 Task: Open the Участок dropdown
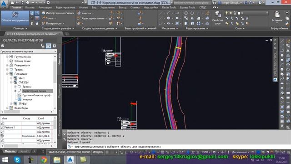coord(85,13)
